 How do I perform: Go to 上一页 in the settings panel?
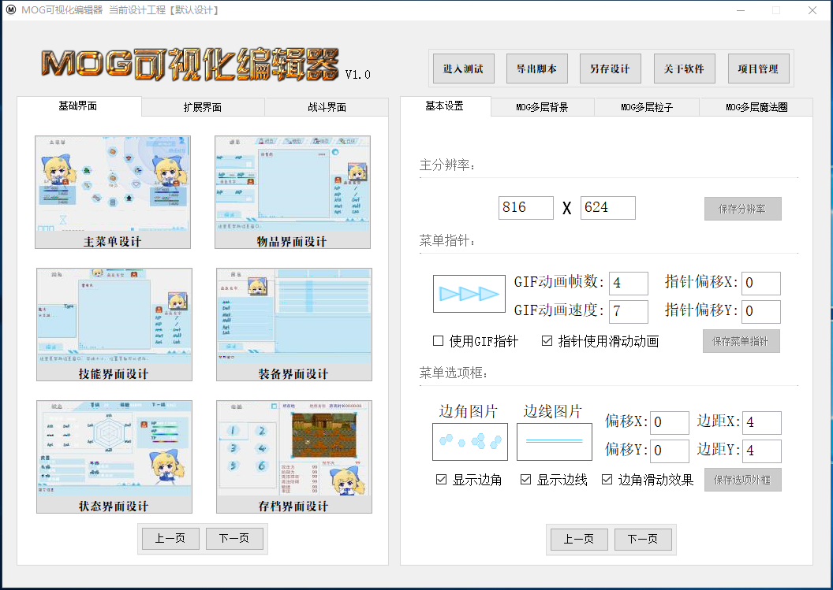coord(579,540)
